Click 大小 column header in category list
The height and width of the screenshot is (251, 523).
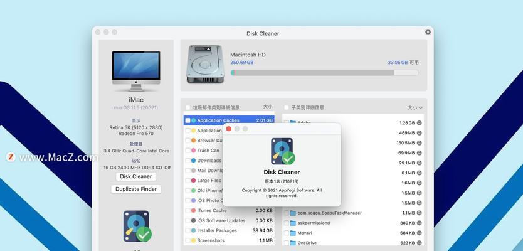268,107
